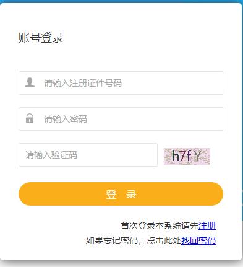The height and width of the screenshot is (267, 243).
Task: Click the letter Y in the captcha
Action: click(x=197, y=156)
